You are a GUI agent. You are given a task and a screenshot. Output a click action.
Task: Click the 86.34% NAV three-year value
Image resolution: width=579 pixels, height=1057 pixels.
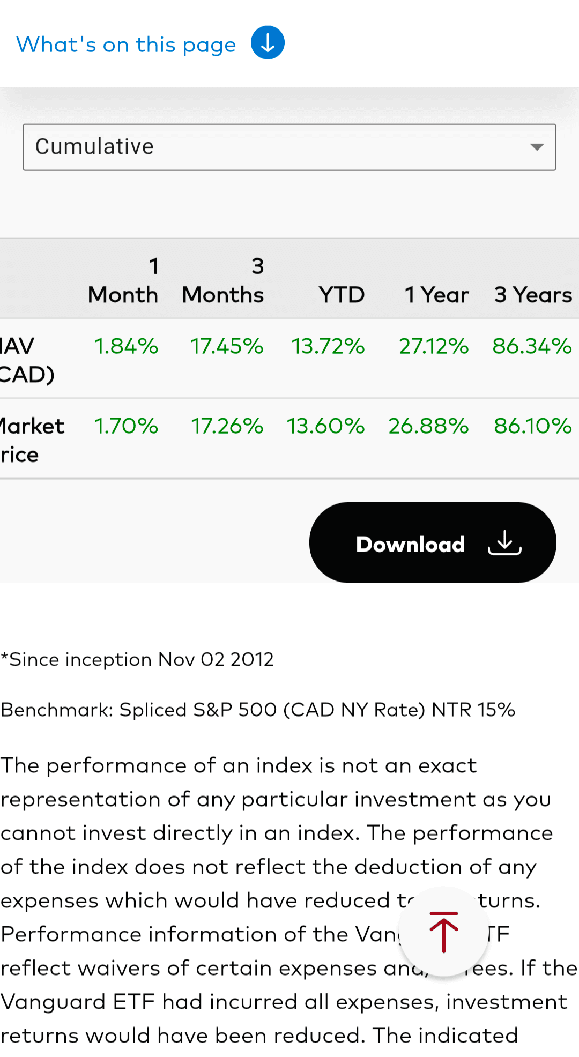pos(532,346)
